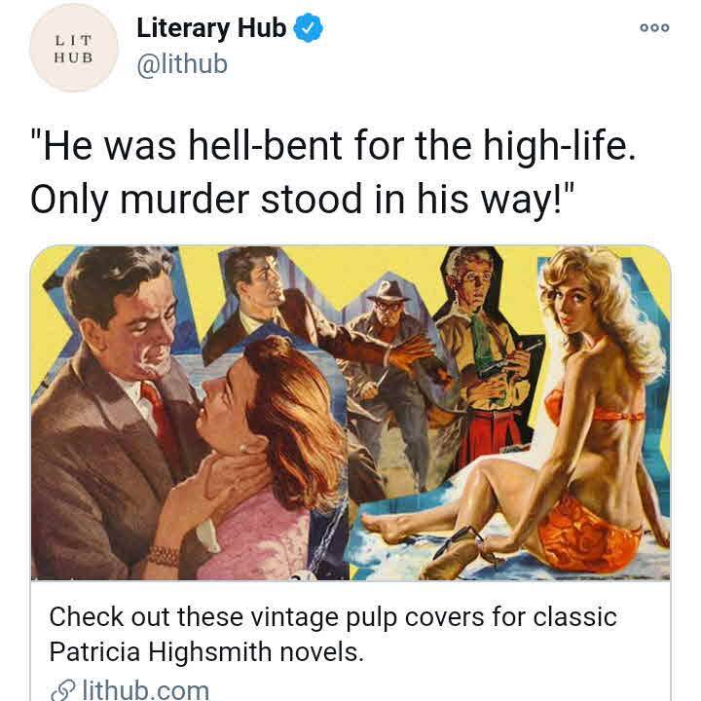The height and width of the screenshot is (701, 701).
Task: Open the lithub.com link
Action: [x=146, y=690]
